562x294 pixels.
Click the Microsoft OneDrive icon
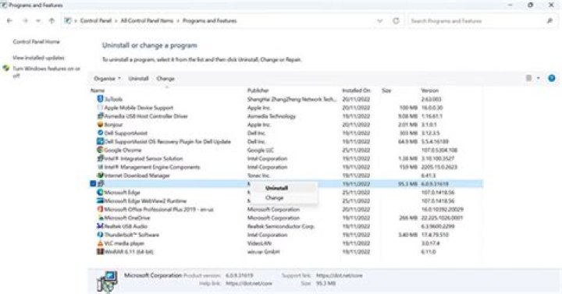point(100,218)
